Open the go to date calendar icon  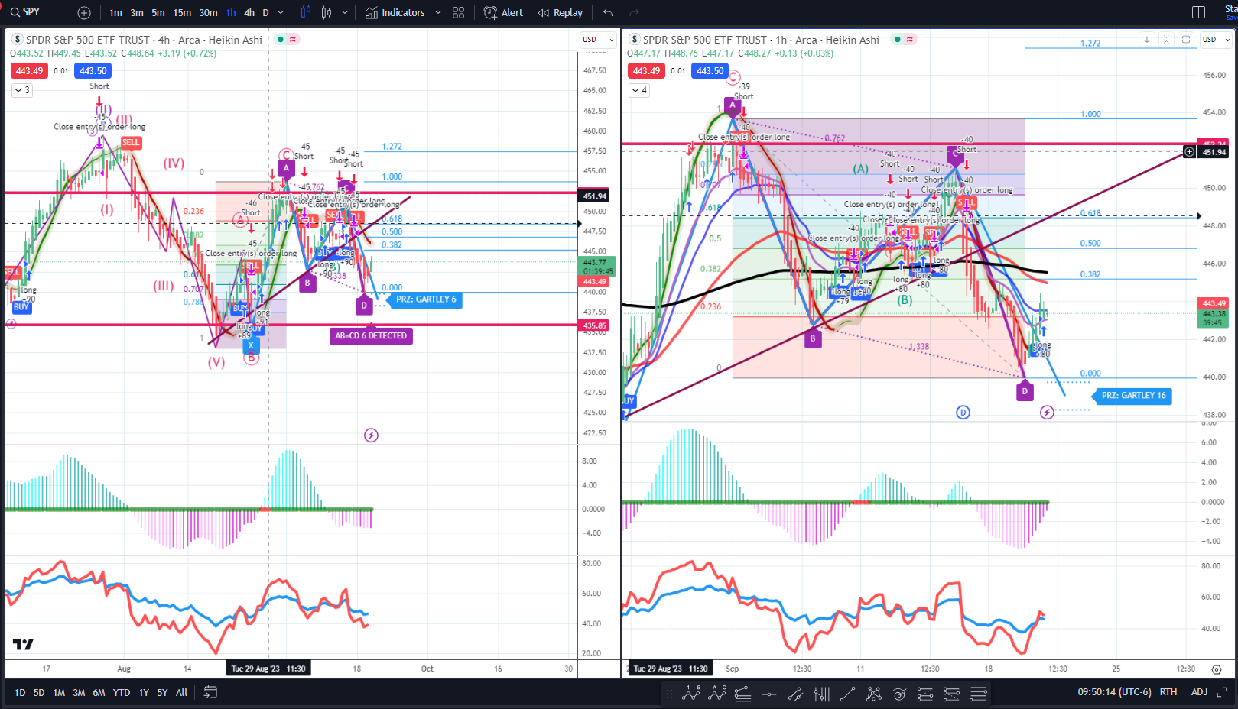[x=210, y=693]
